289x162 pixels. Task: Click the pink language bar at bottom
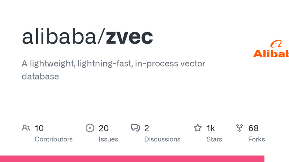pos(132,159)
